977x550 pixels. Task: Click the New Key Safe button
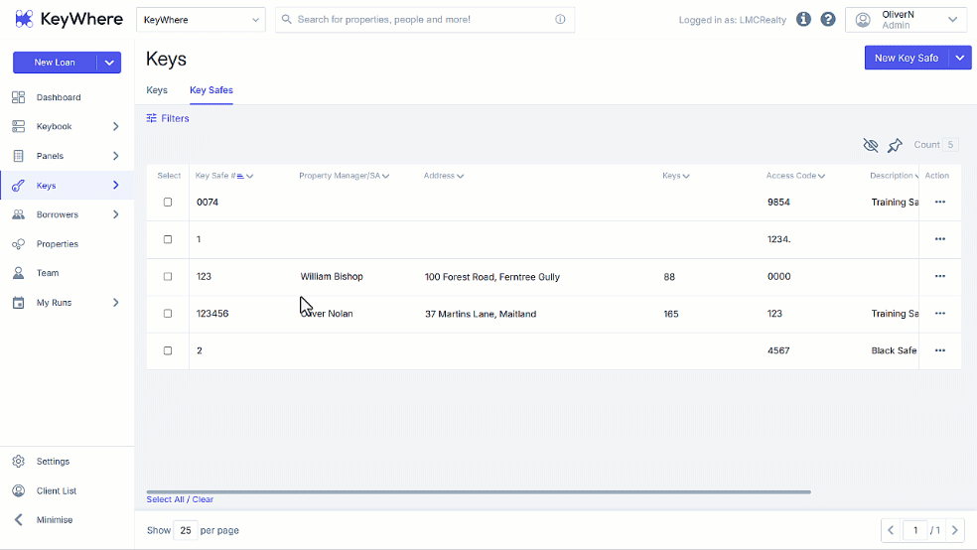pos(907,58)
